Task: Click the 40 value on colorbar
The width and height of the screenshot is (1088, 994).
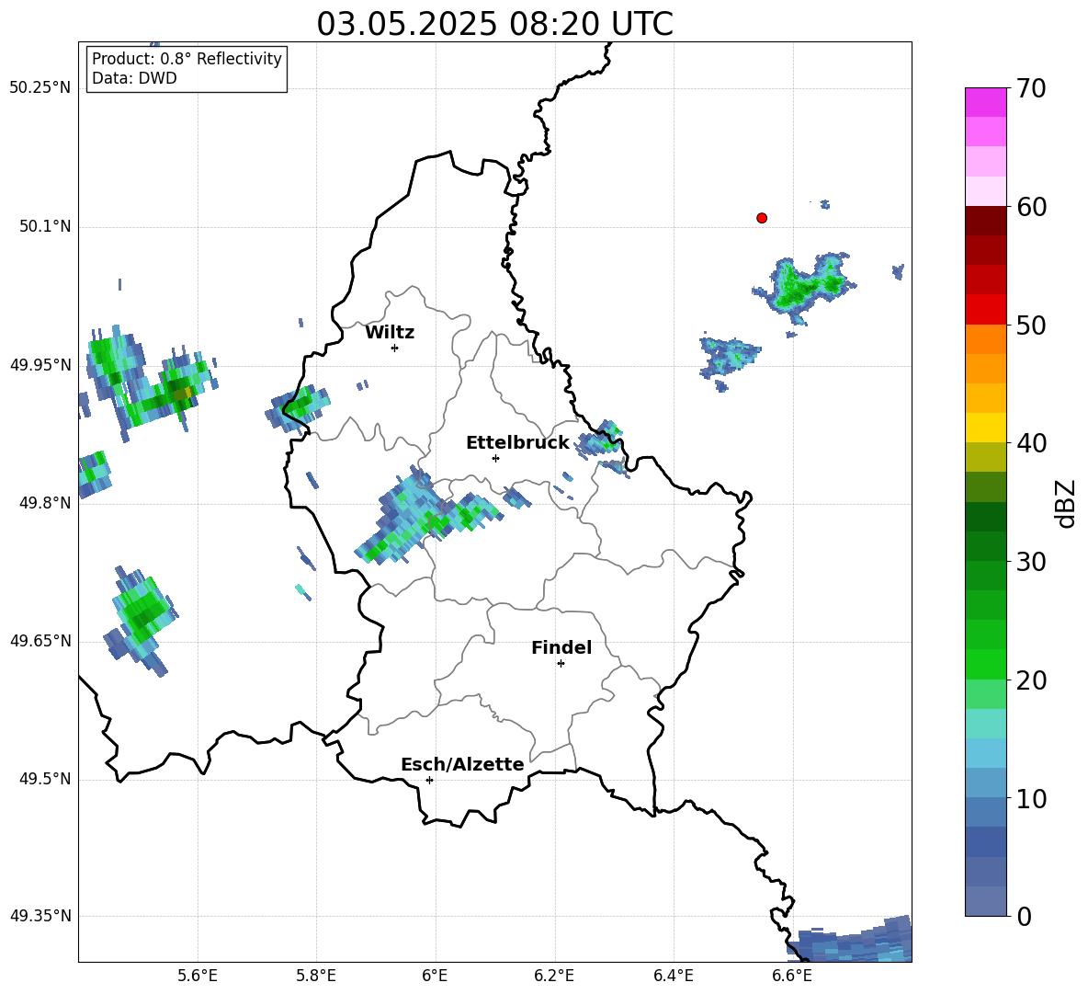Action: coord(1031,443)
